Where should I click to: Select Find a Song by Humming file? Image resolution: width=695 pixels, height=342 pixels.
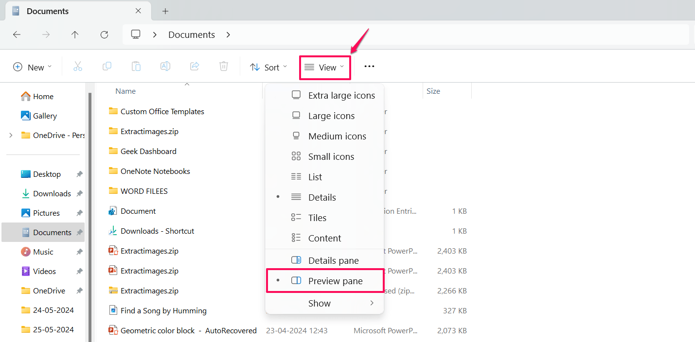(158, 310)
